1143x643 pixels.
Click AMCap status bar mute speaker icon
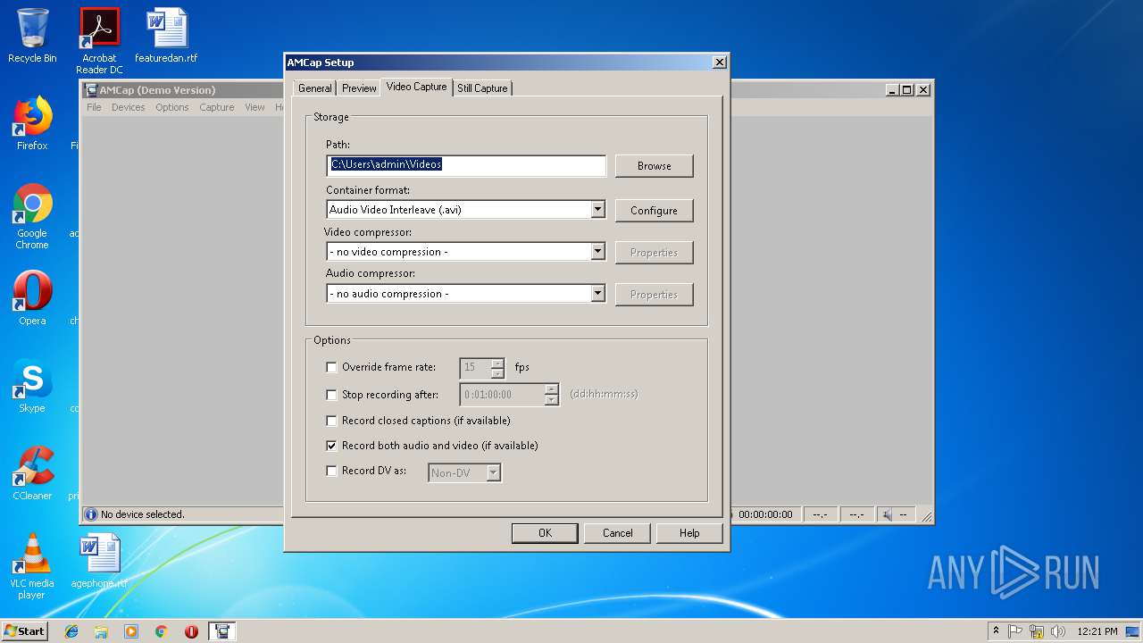tap(887, 514)
